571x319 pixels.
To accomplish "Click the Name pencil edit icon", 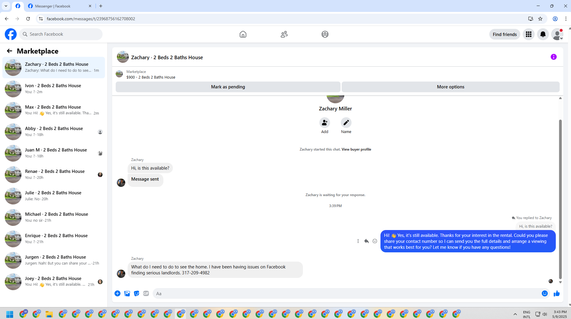I will click(x=346, y=123).
